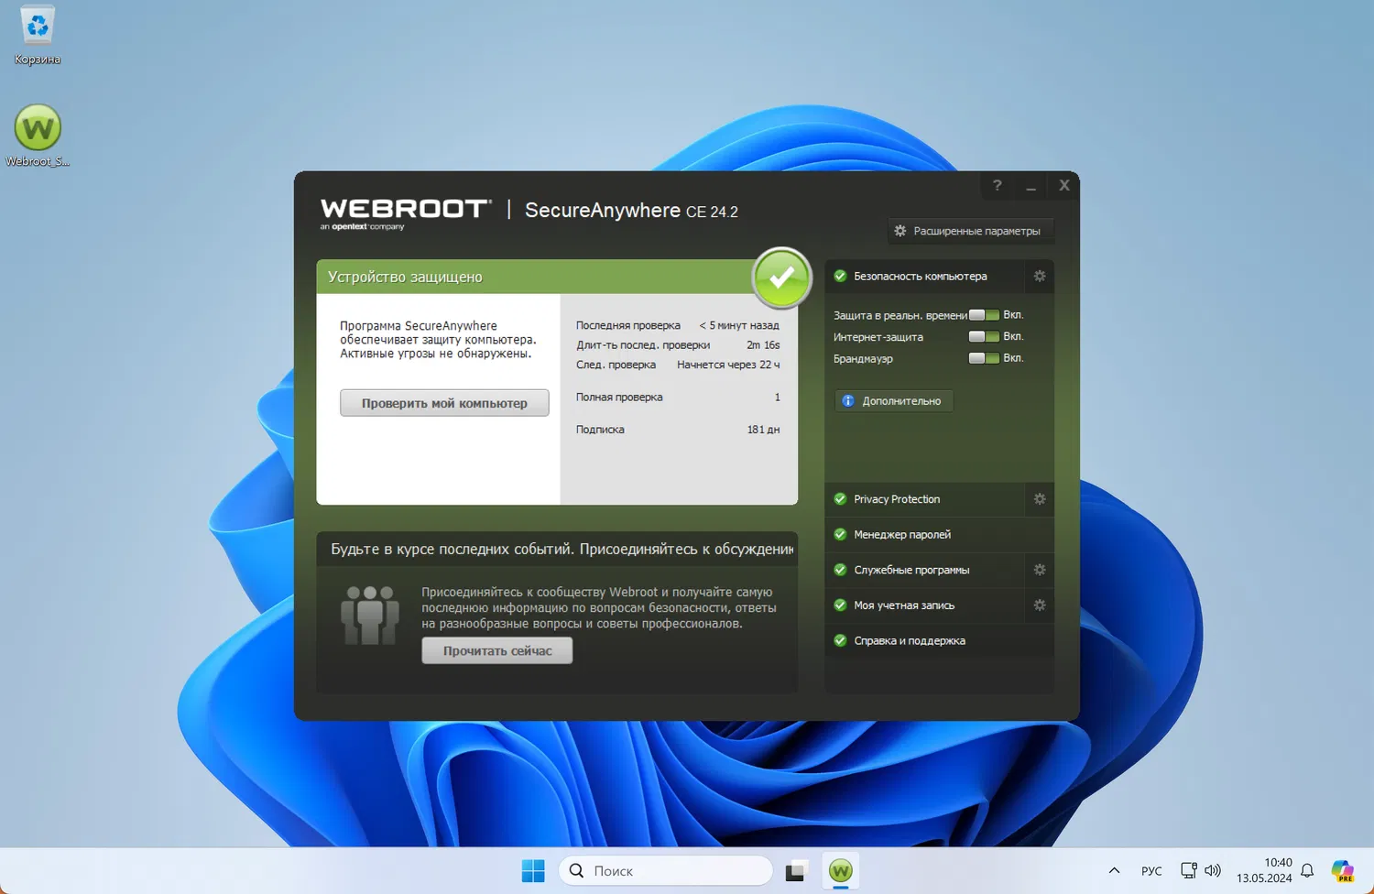Open Privacy Protection settings gear

coord(1039,499)
